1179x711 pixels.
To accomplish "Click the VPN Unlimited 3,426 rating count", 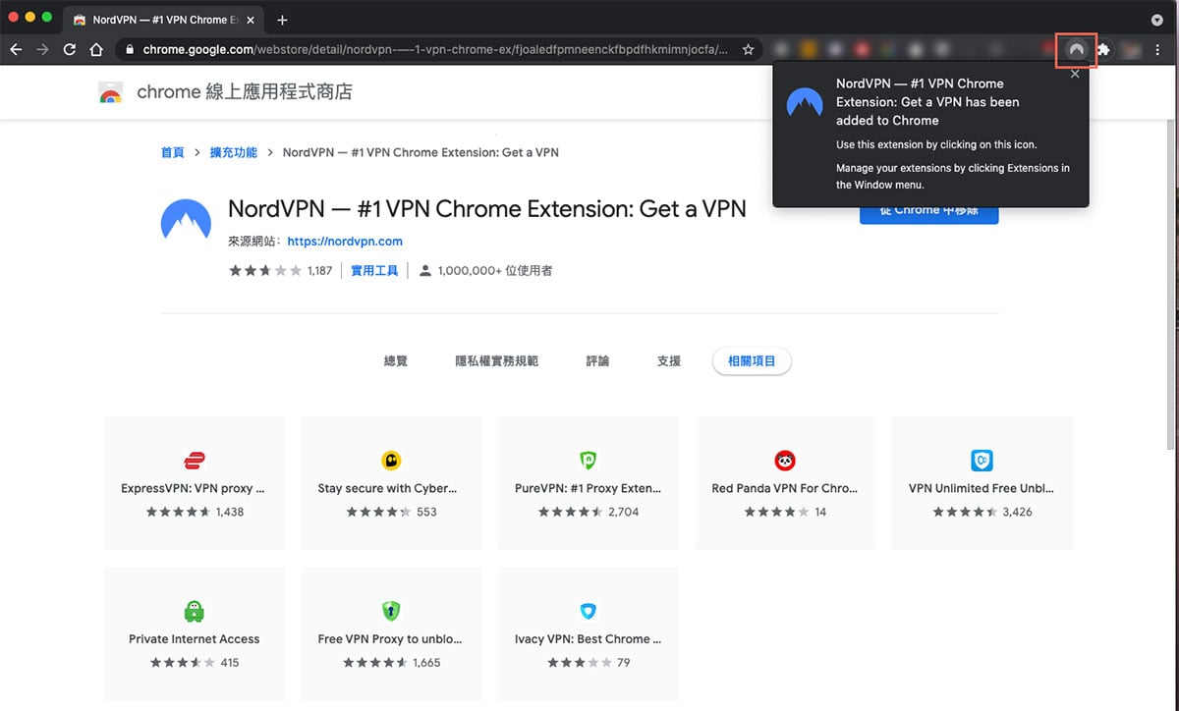I will (x=1017, y=512).
